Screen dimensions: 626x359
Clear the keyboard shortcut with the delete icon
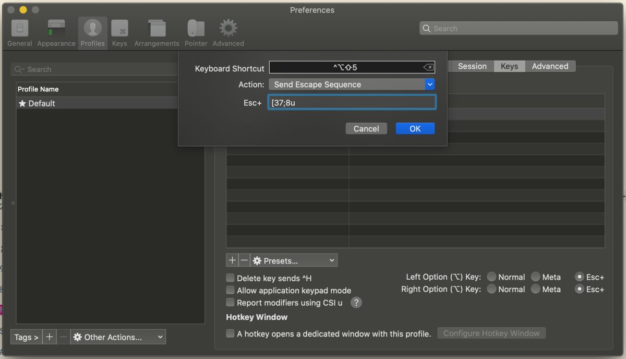(428, 67)
